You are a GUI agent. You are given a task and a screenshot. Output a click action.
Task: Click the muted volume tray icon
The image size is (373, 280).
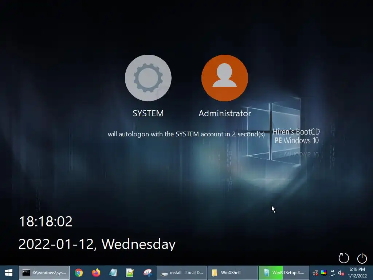341,273
